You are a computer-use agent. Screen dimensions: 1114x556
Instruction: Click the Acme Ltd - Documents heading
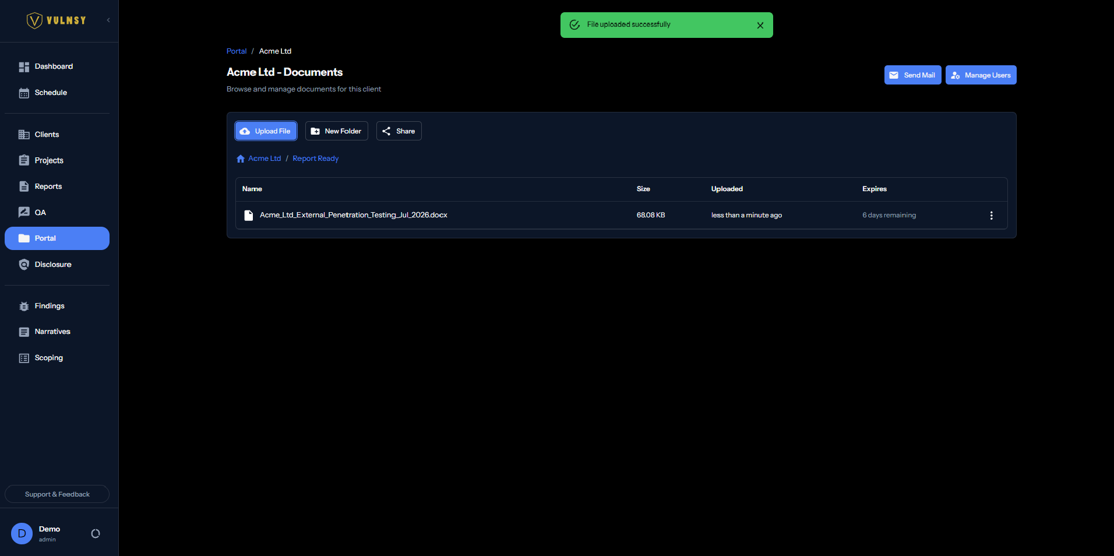coord(284,72)
